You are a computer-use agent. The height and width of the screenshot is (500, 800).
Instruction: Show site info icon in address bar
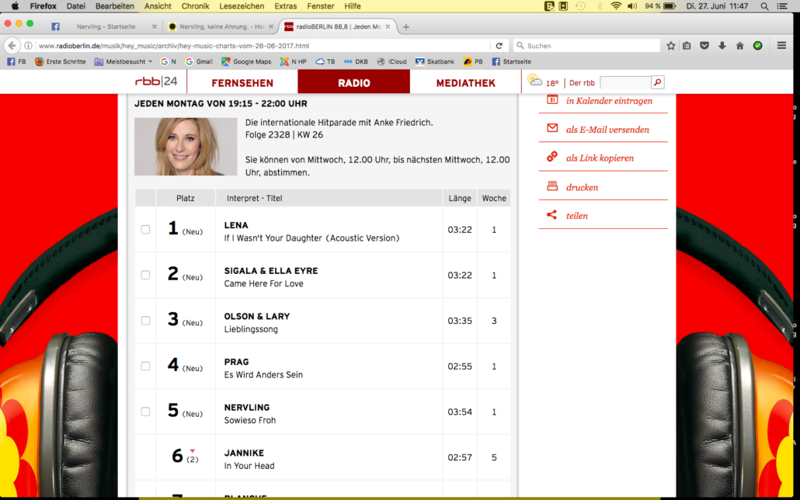click(x=29, y=45)
